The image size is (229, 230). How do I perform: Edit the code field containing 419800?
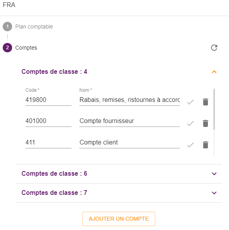[x=48, y=100]
